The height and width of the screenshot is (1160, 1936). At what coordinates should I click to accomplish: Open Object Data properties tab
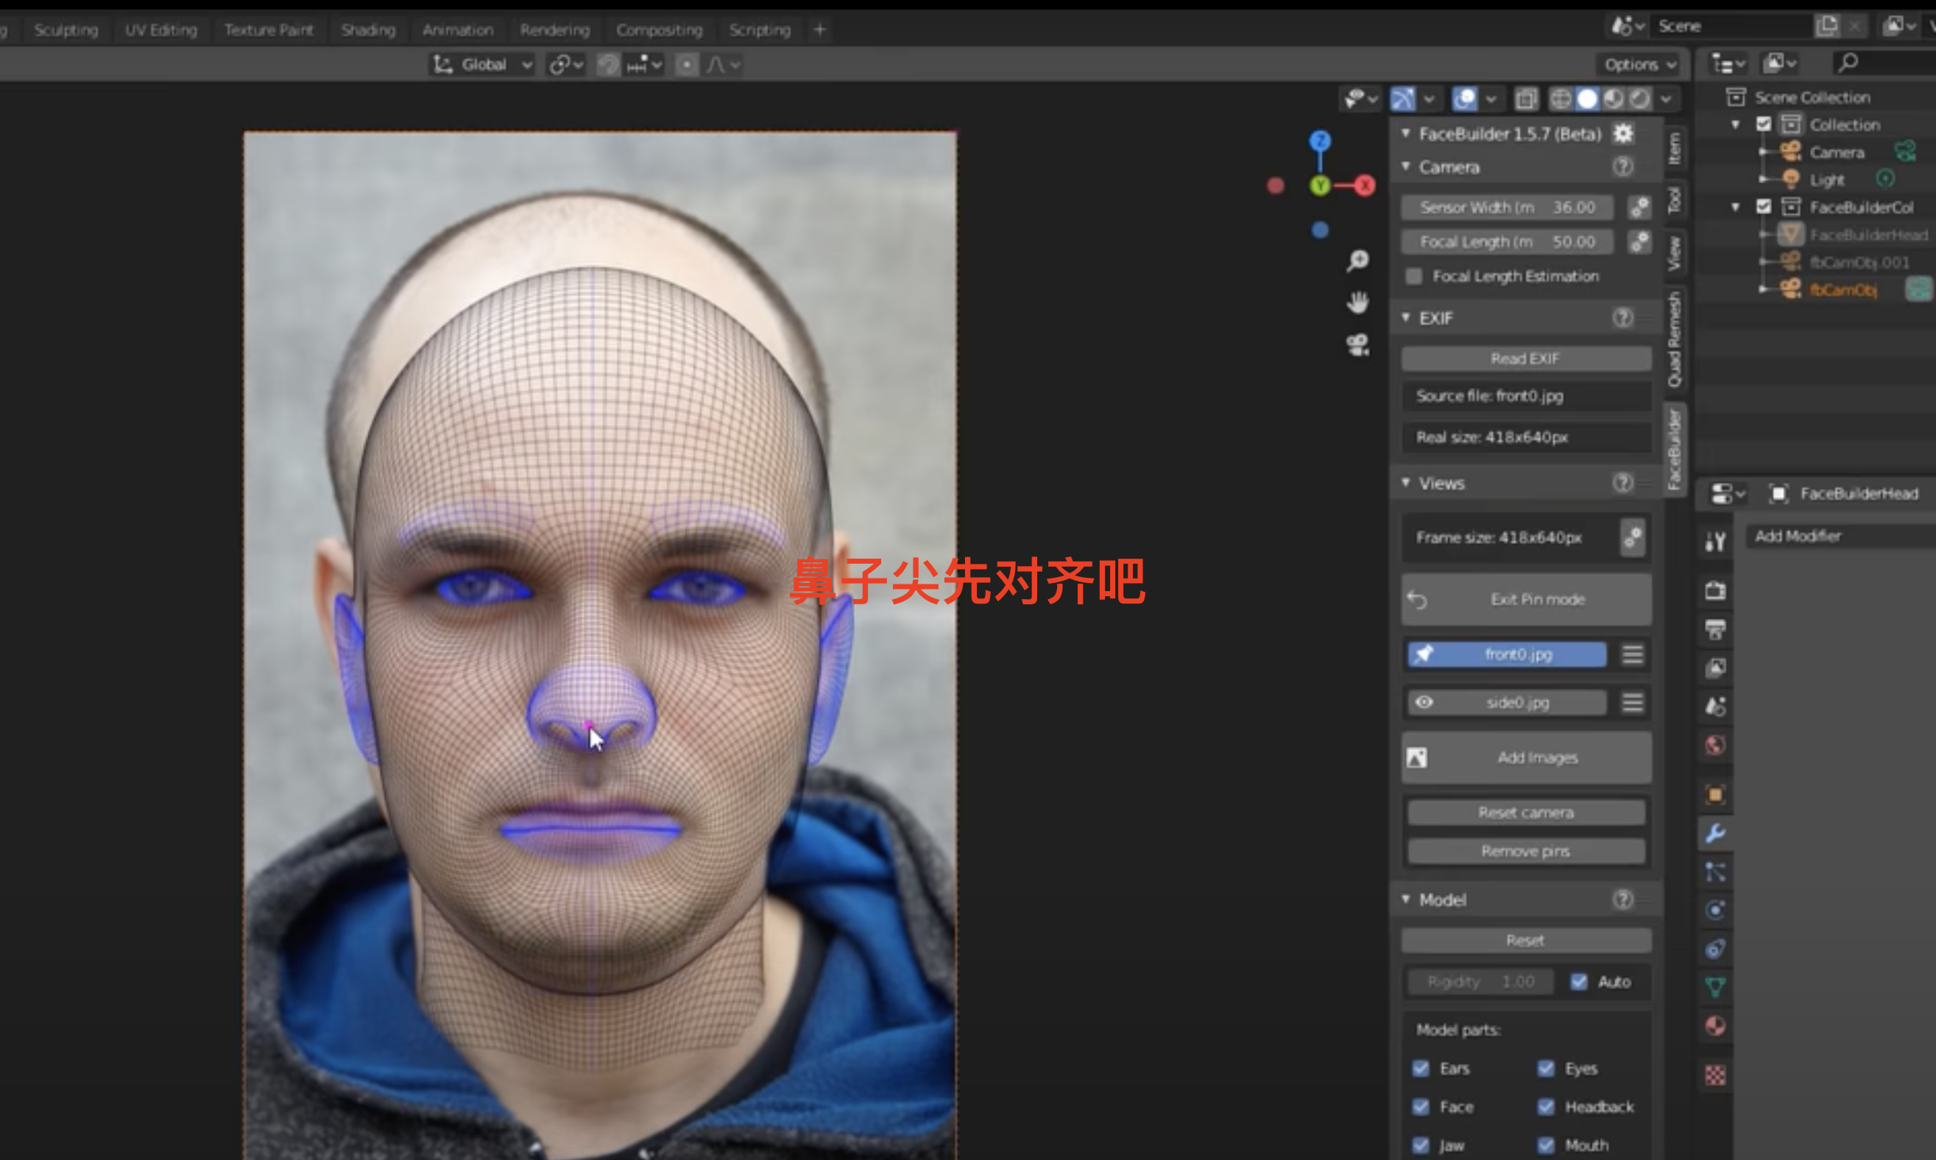point(1715,987)
